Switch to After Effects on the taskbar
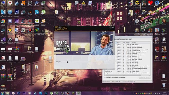 pos(24,93)
